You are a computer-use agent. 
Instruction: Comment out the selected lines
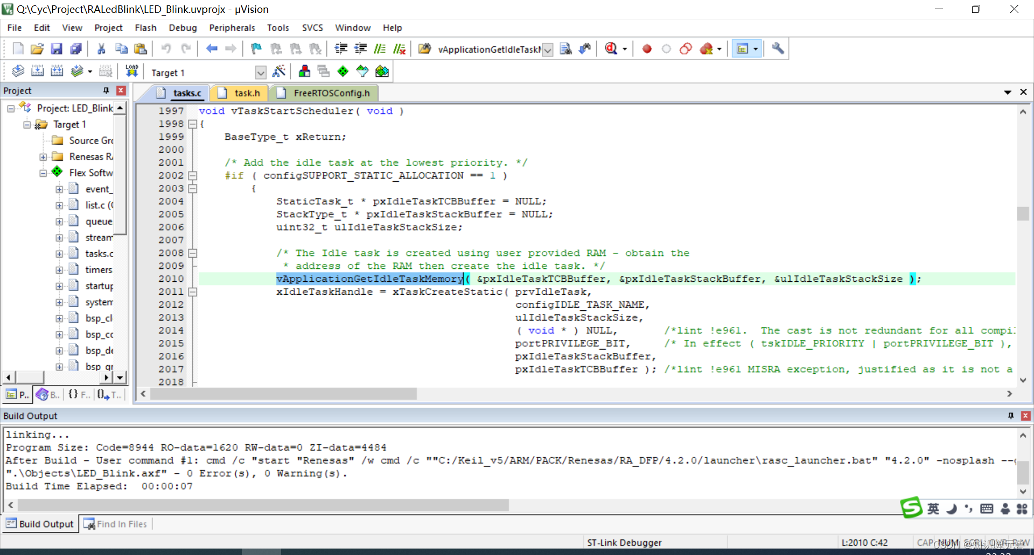point(380,49)
